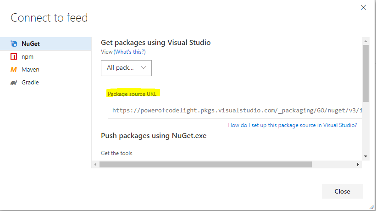Click the horizontal scrollbar left arrow
376x211 pixels.
[x=95, y=165]
